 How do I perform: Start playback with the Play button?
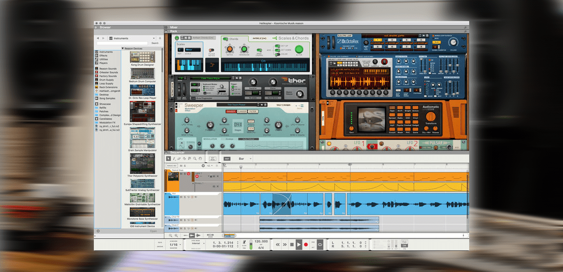[299, 244]
